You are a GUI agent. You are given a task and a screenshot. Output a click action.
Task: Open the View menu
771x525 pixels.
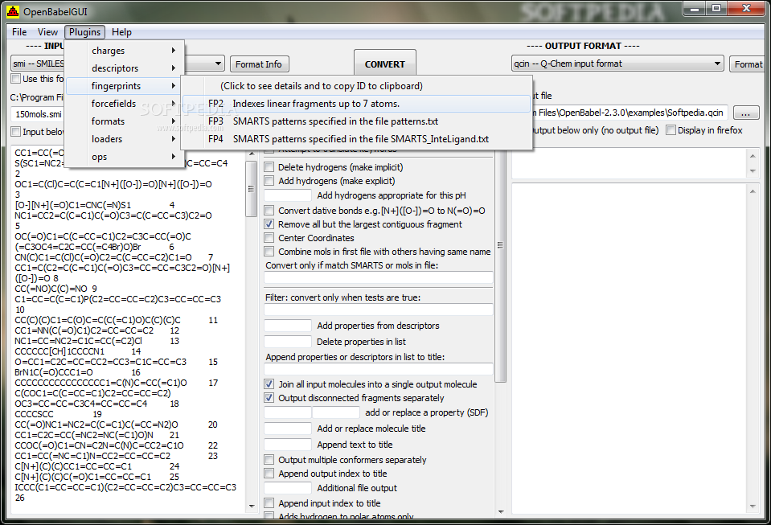pos(47,32)
